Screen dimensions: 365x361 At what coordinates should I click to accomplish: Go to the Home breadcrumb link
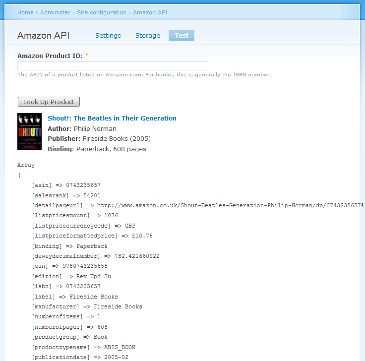(25, 12)
